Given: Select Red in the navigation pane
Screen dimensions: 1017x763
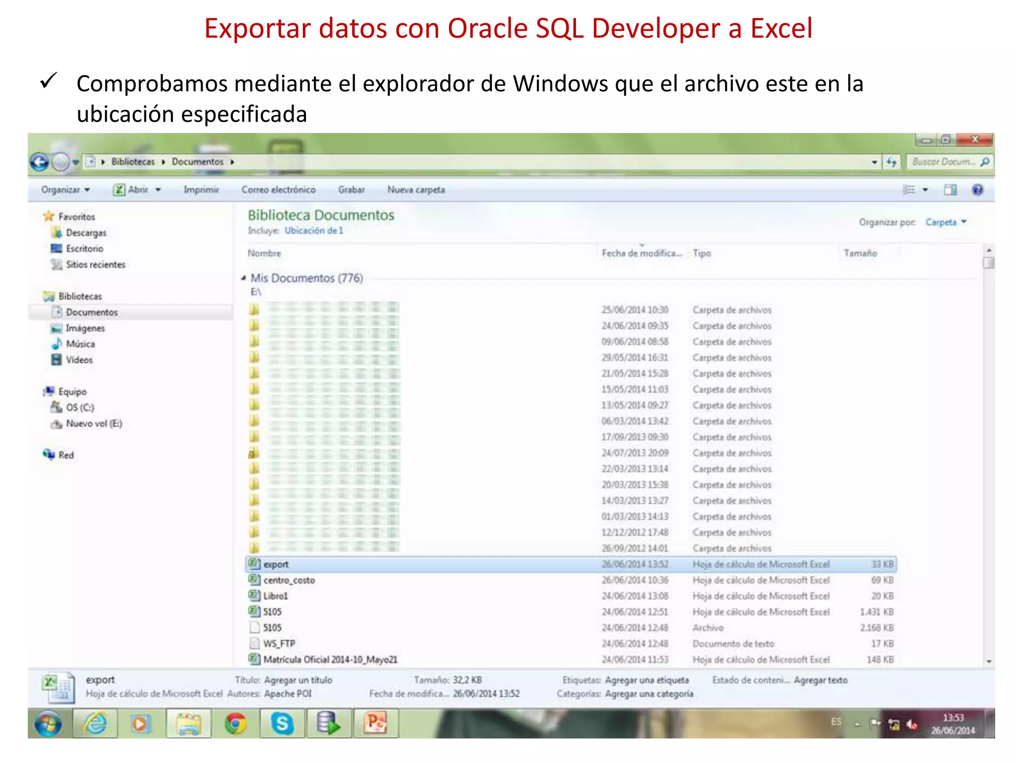Looking at the screenshot, I should (x=66, y=455).
